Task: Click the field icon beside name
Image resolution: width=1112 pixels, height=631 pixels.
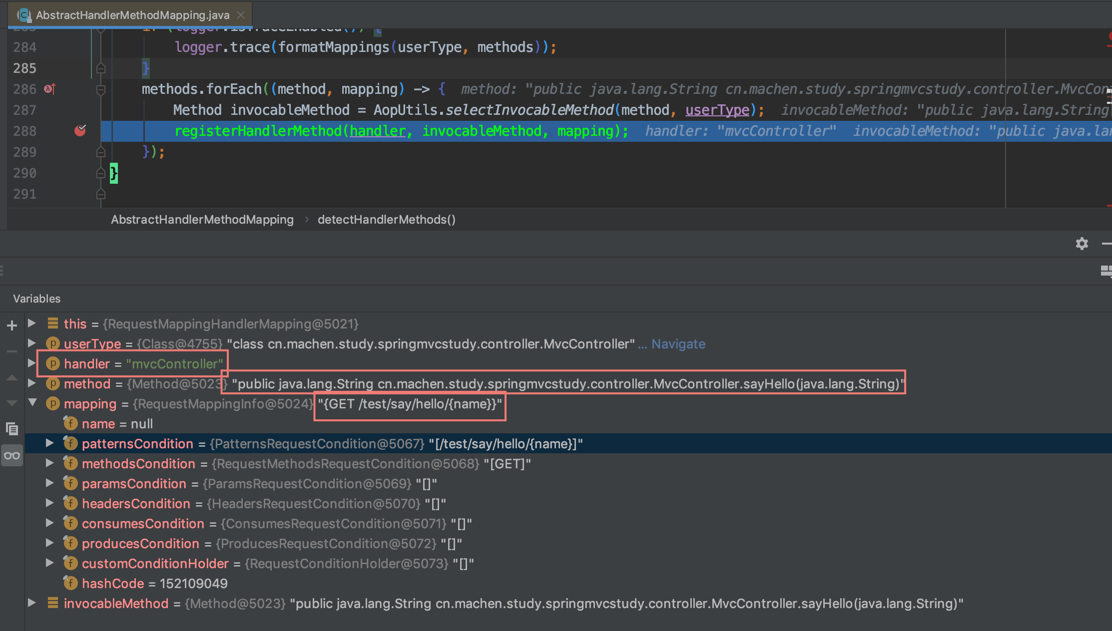Action: pyautogui.click(x=70, y=423)
